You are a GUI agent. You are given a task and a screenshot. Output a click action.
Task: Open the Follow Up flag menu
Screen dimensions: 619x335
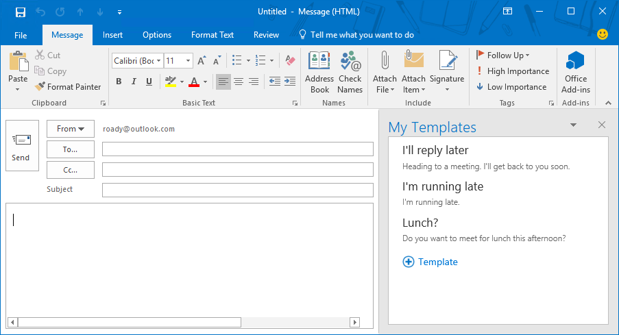coord(502,55)
